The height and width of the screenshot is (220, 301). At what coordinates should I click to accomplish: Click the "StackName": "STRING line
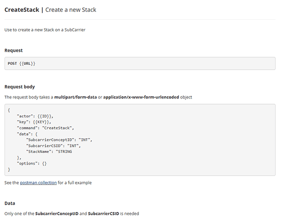(x=49, y=152)
